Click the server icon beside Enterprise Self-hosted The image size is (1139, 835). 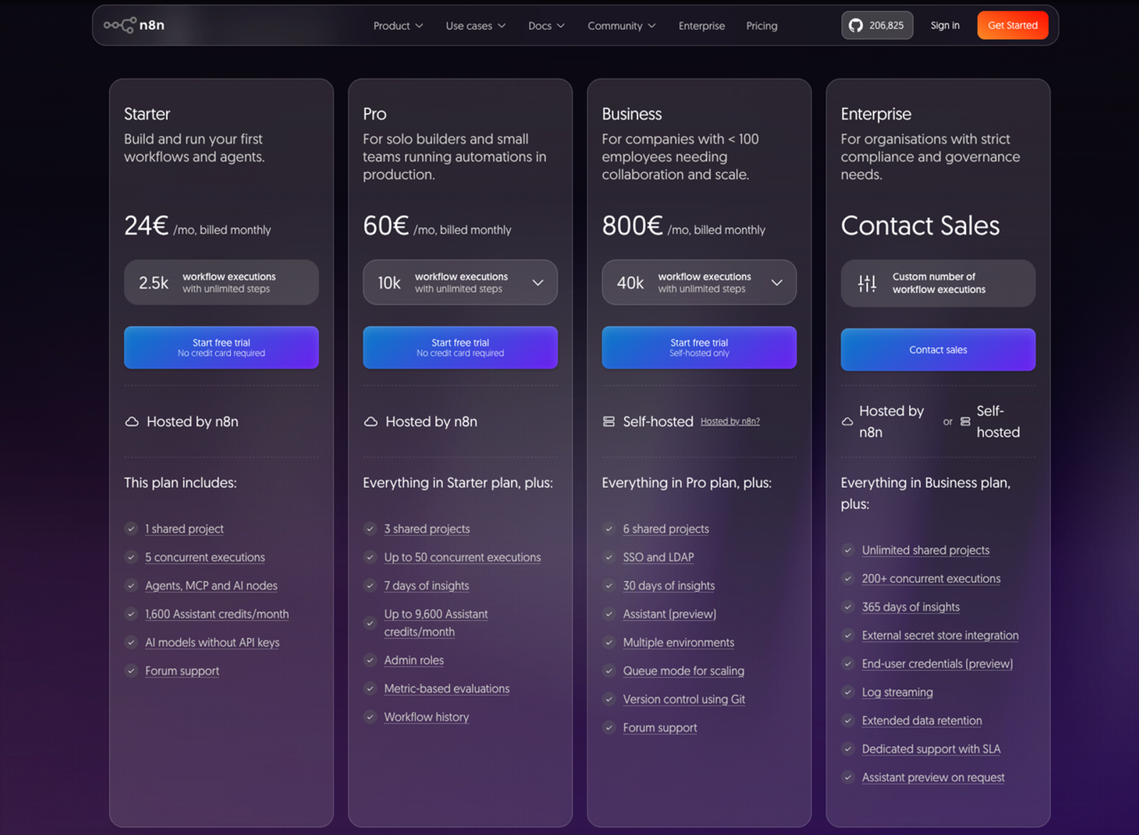pos(965,422)
